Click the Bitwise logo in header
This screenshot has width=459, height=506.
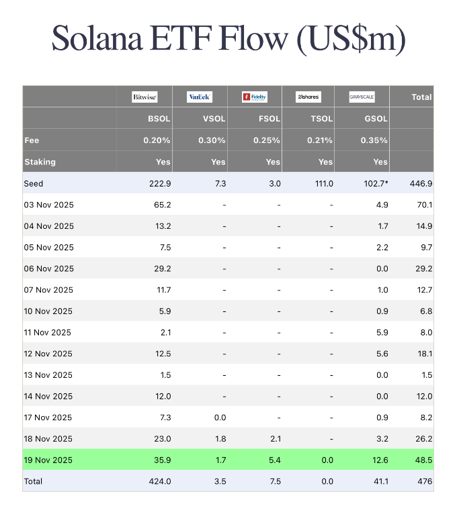tap(144, 97)
